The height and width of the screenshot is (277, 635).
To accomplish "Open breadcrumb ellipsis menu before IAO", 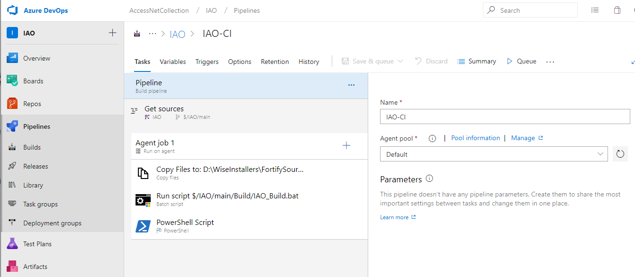I will coord(153,34).
